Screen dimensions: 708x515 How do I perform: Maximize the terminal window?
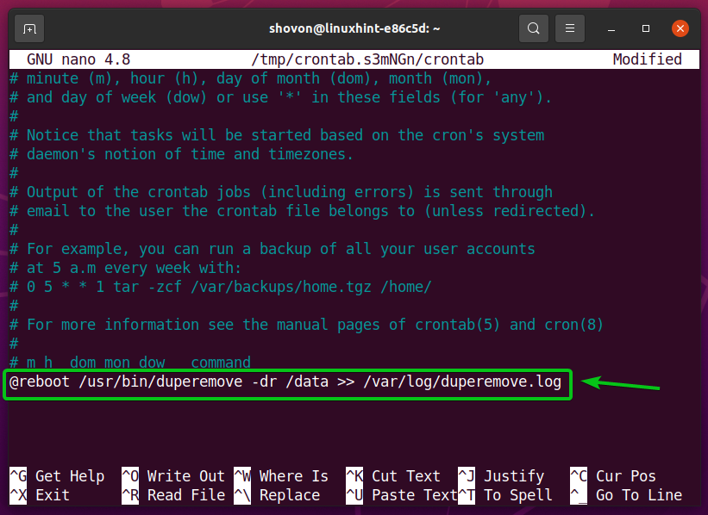pyautogui.click(x=646, y=29)
